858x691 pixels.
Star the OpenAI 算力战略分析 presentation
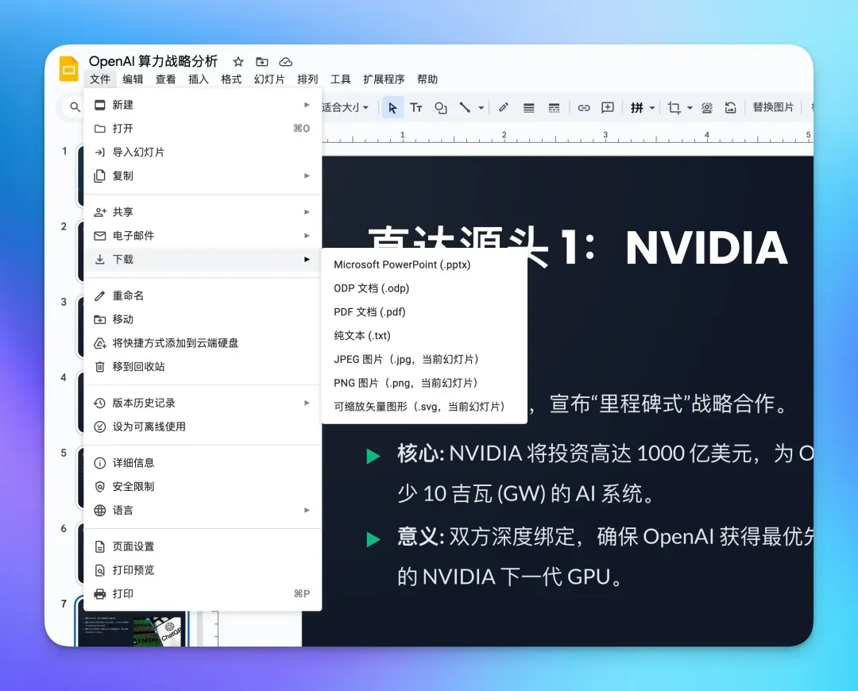coord(238,61)
